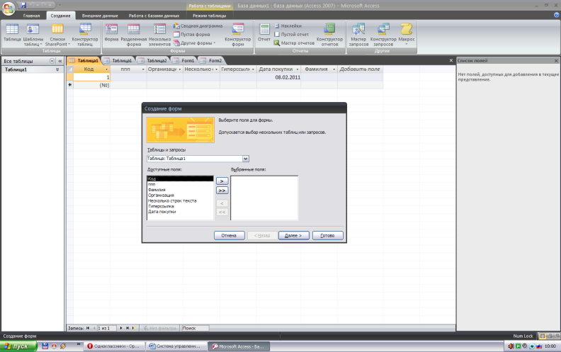Click the 08.02.2011 date cell

[x=278, y=77]
